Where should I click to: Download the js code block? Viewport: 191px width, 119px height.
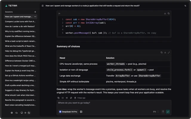pos(165,13)
